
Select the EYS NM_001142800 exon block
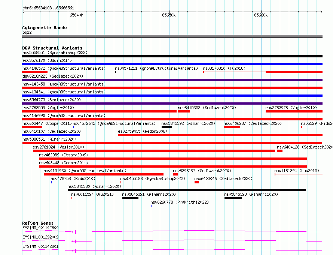coord(76,232)
